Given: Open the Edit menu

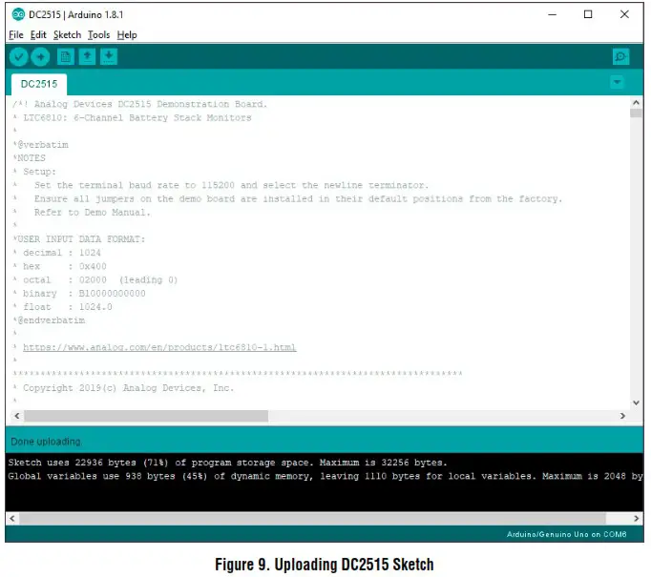Looking at the screenshot, I should coord(38,35).
